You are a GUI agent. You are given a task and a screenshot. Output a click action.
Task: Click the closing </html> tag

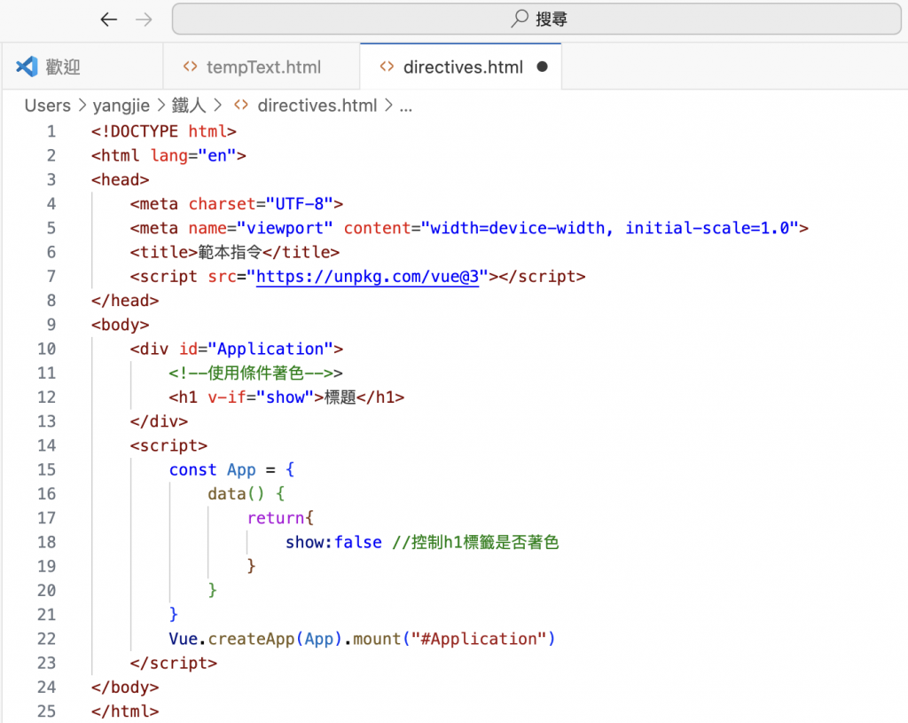click(x=125, y=711)
